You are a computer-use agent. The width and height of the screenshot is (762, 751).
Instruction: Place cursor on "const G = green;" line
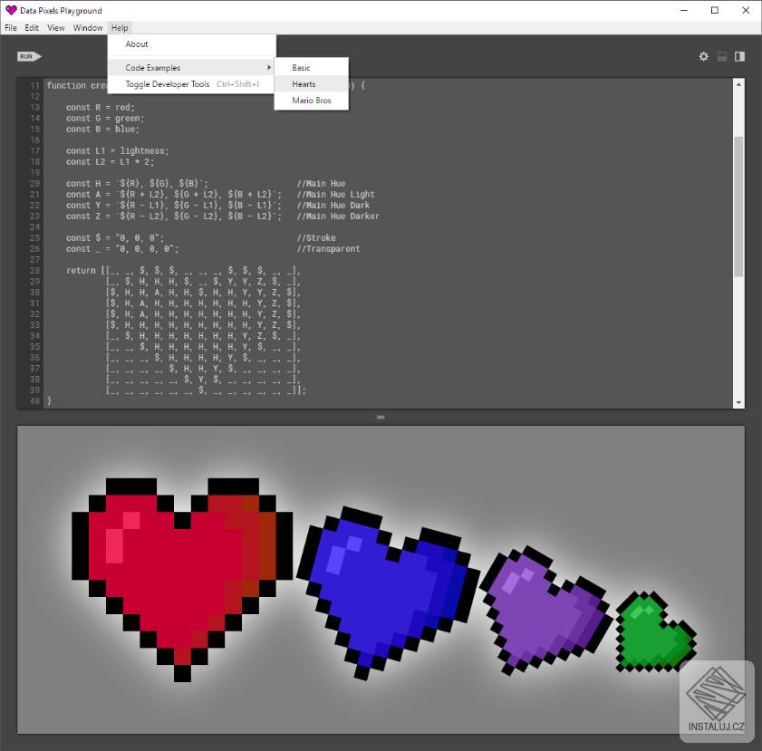(x=105, y=119)
